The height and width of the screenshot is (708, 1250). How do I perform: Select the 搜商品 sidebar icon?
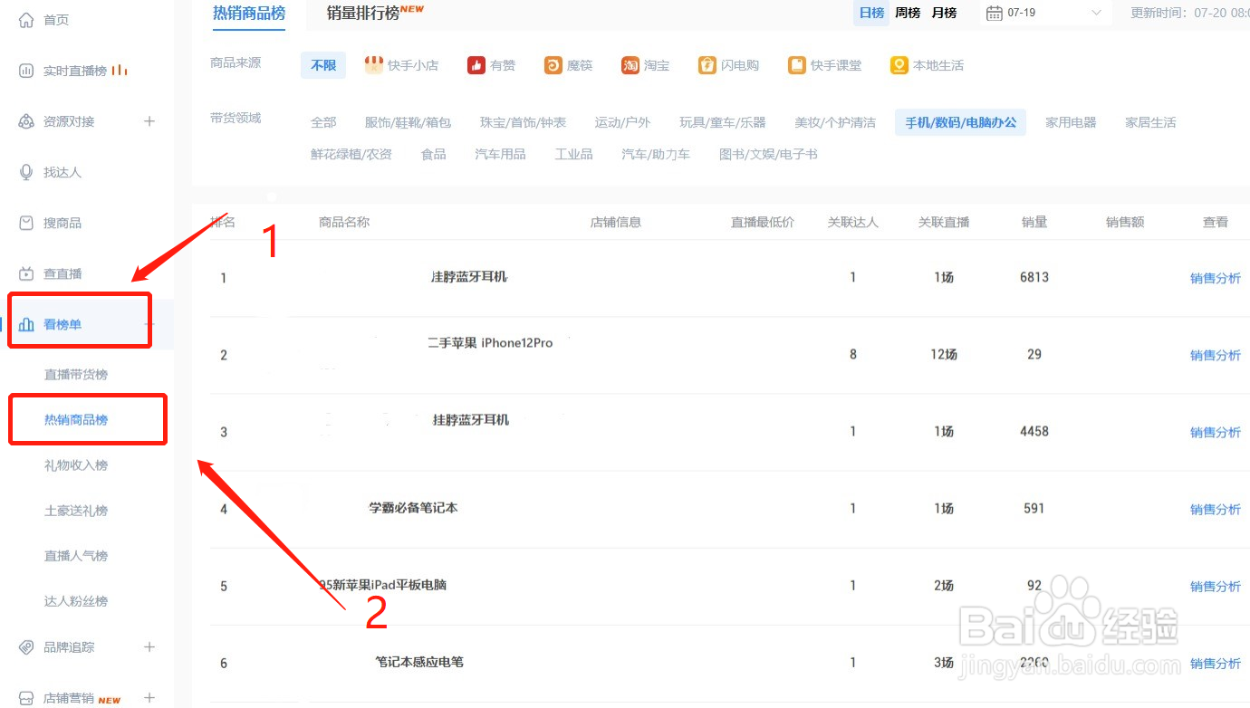click(27, 222)
